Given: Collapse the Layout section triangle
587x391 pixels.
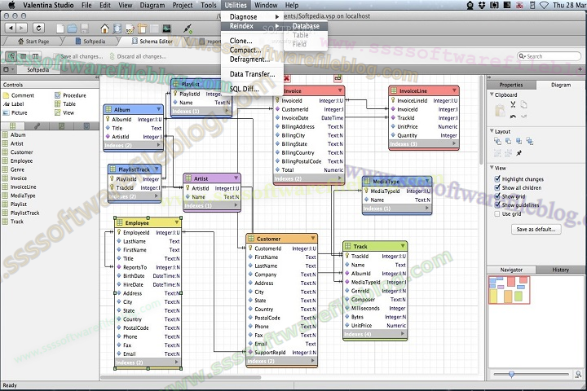Looking at the screenshot, I should pos(492,131).
